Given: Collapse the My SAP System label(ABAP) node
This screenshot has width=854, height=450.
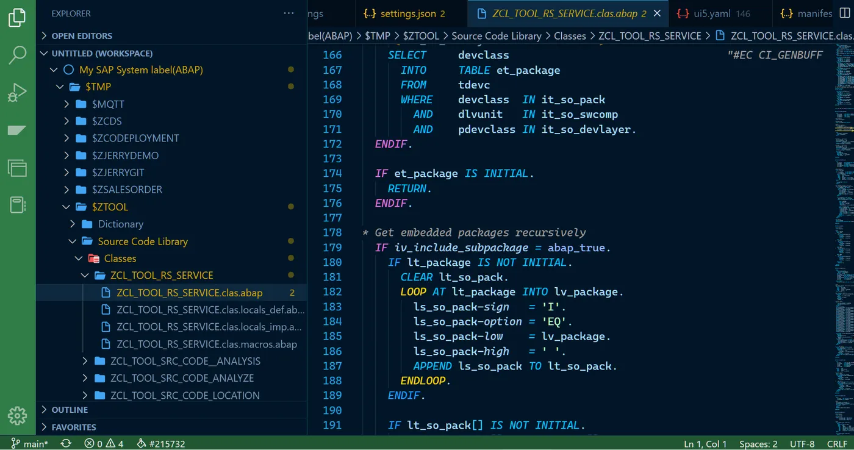Looking at the screenshot, I should 54,70.
